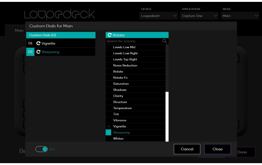Viewport: 262px width, 165px height.
Task: Click the rotate icon in the Rotate header
Action: click(x=109, y=35)
